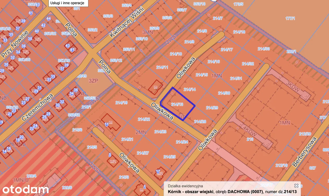Click parcel 214/30 on the map
Viewport: 329px width, 196px height.
click(224, 93)
